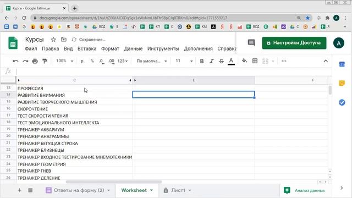Viewport: 352px width, 198px height.
Task: Open the all sheets list icon
Action: 30,190
